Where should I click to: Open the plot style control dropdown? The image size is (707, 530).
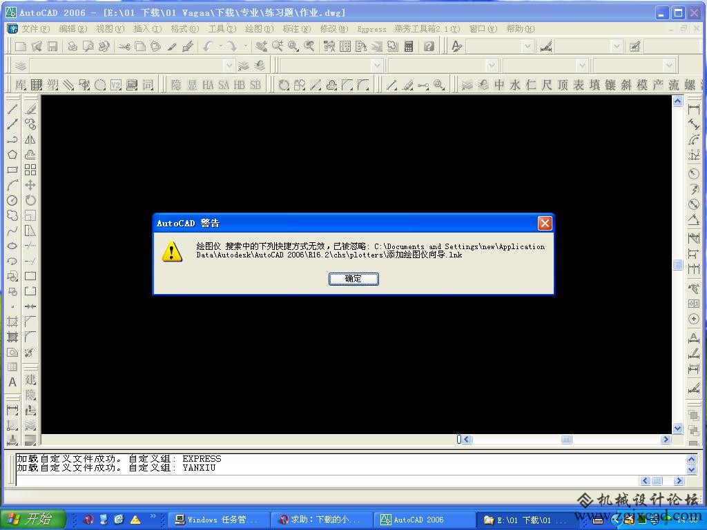pos(669,66)
